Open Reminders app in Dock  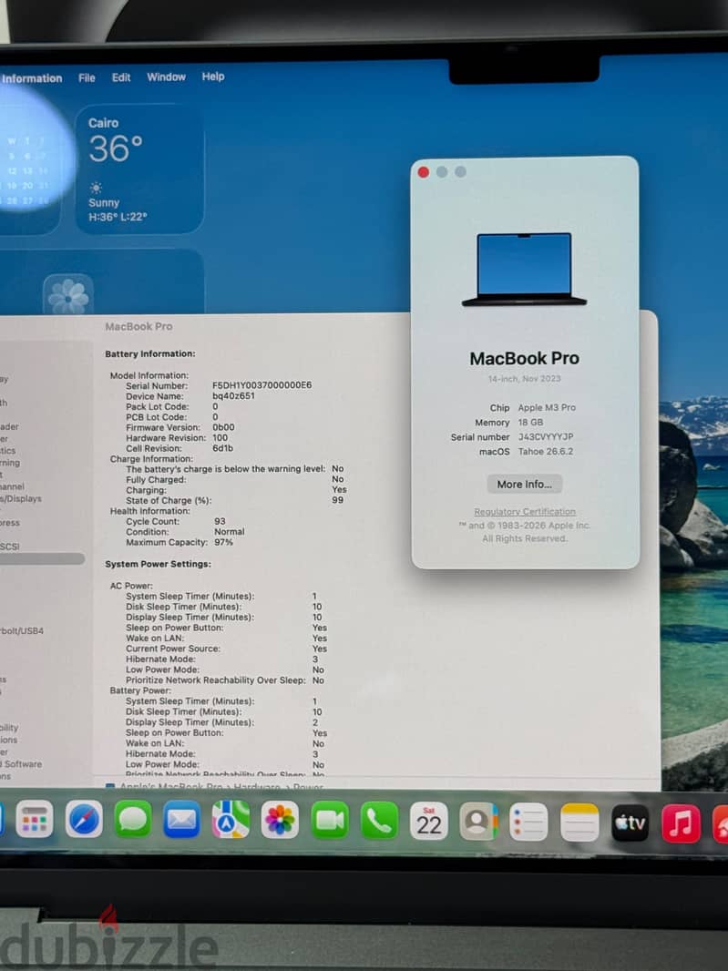pos(528,822)
